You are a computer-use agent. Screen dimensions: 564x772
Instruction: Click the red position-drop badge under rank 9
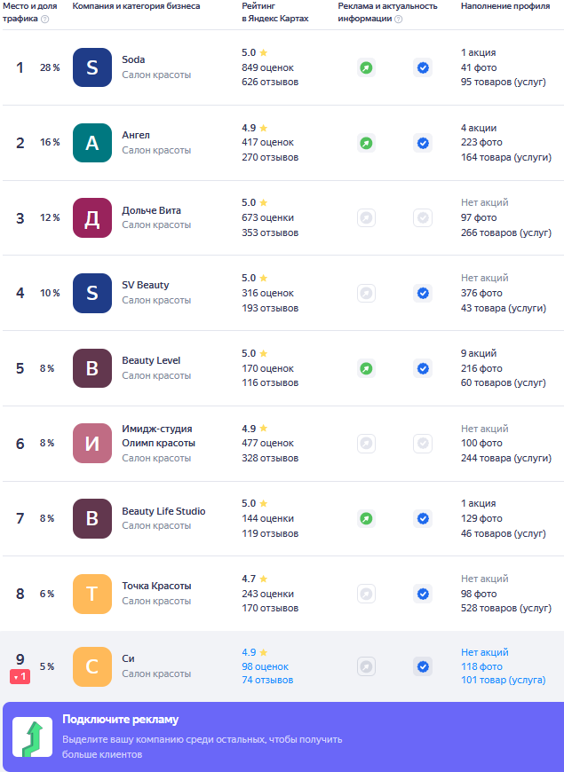(20, 677)
